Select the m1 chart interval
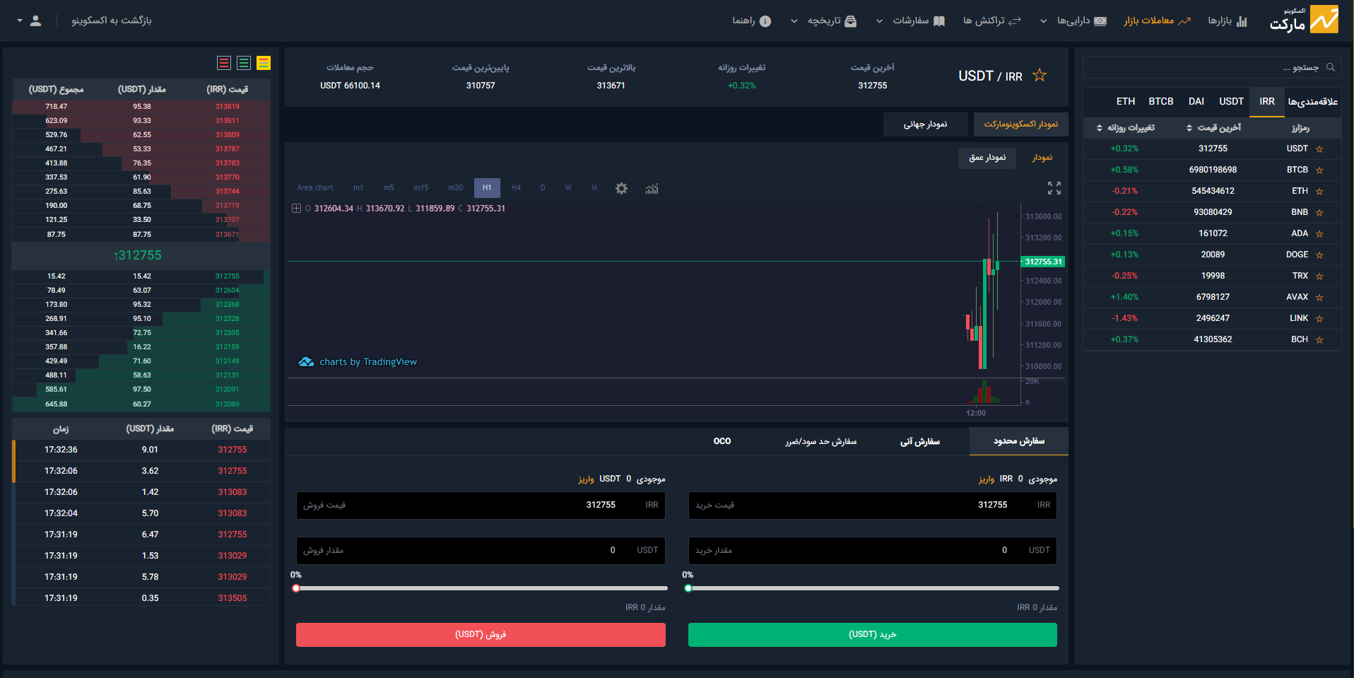This screenshot has width=1354, height=678. (x=358, y=188)
